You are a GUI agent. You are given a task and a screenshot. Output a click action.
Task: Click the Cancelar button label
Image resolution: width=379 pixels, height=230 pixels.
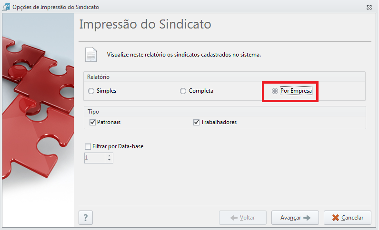coord(352,218)
